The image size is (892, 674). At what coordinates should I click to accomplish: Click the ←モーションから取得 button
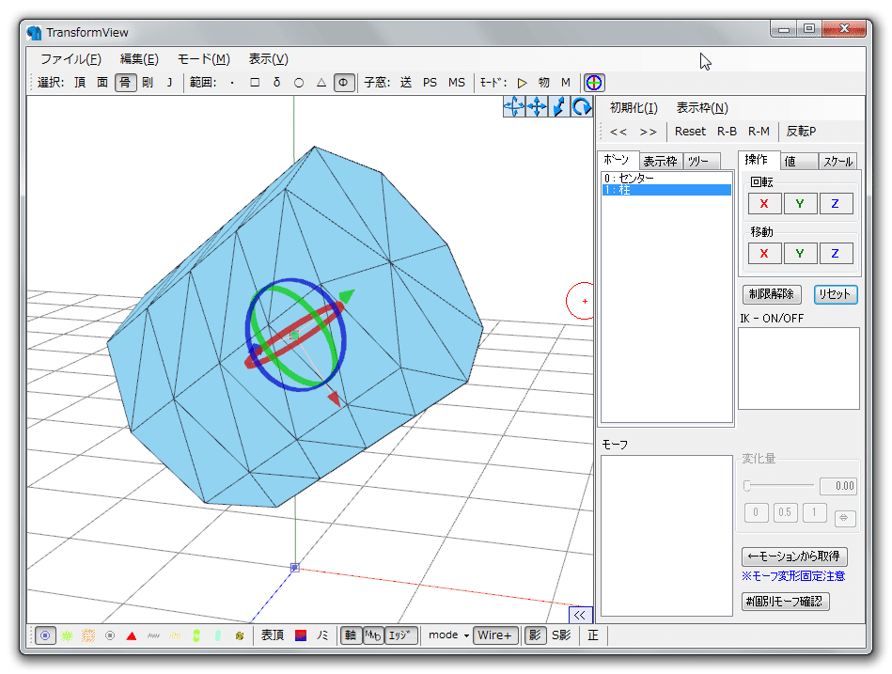tap(794, 556)
